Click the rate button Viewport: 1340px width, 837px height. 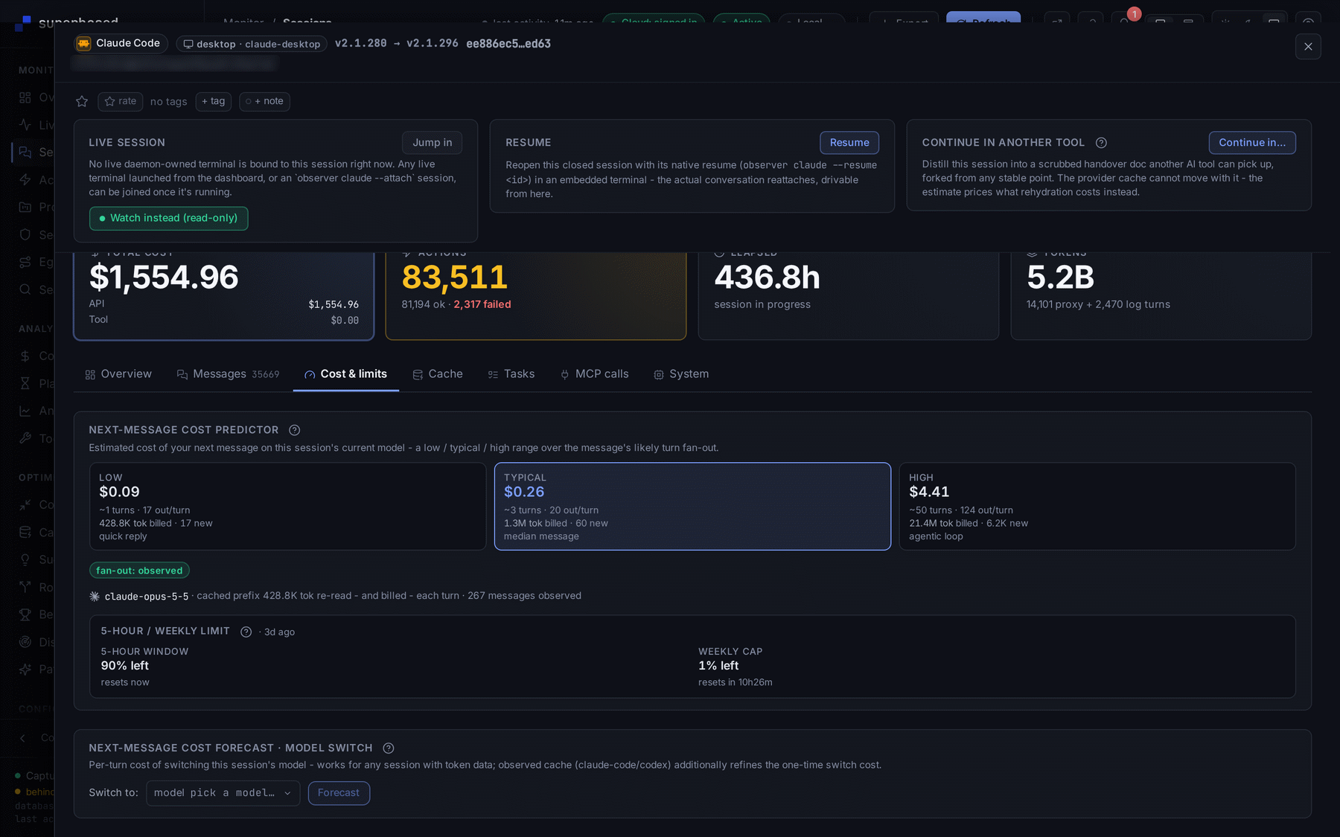121,101
